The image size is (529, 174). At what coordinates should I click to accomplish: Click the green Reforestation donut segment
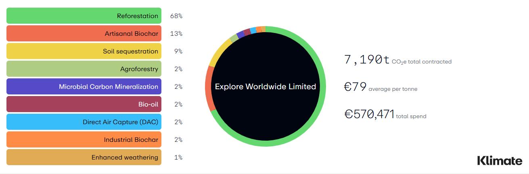point(323,86)
